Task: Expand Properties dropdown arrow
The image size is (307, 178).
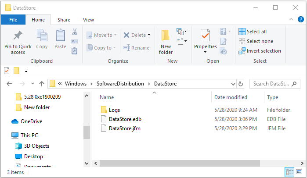Action: (205, 52)
